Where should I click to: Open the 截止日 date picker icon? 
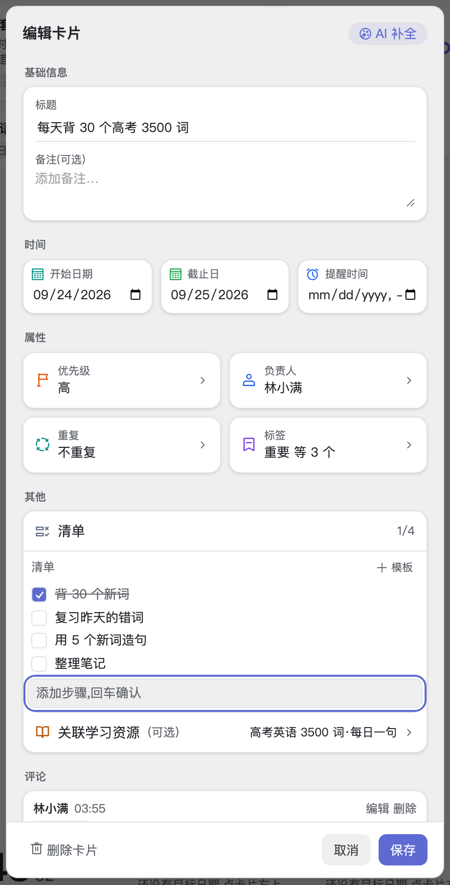pos(272,294)
